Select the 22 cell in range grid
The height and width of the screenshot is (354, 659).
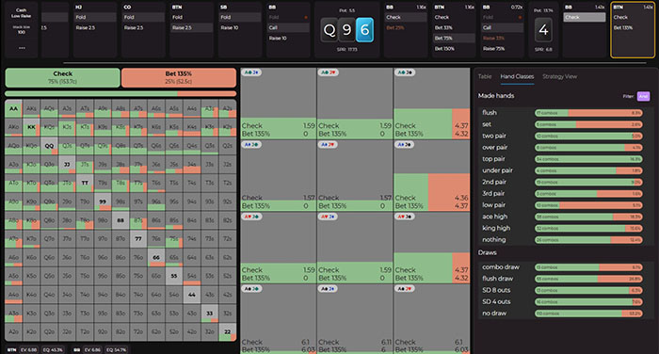tap(228, 331)
